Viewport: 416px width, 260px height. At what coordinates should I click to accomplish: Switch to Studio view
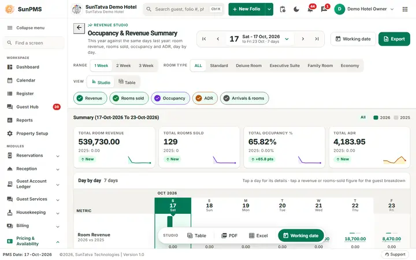coord(101,82)
